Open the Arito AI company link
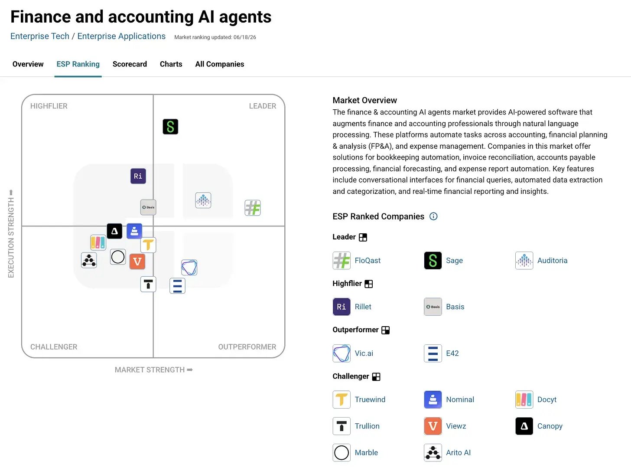The height and width of the screenshot is (468, 631). tap(459, 452)
